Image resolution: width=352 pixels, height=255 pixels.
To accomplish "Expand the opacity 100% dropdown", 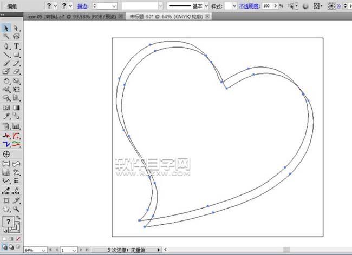I will click(275, 5).
